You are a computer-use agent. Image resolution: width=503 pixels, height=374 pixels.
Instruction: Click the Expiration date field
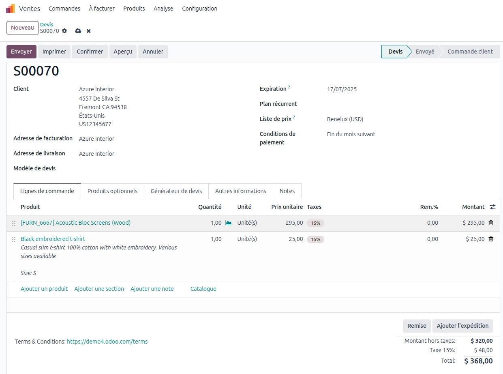pos(342,89)
